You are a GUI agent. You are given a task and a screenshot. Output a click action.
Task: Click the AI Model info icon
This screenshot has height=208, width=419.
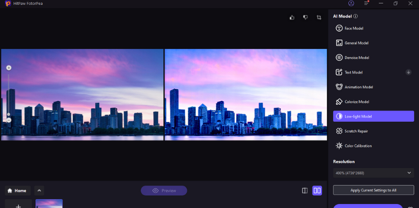(x=355, y=16)
